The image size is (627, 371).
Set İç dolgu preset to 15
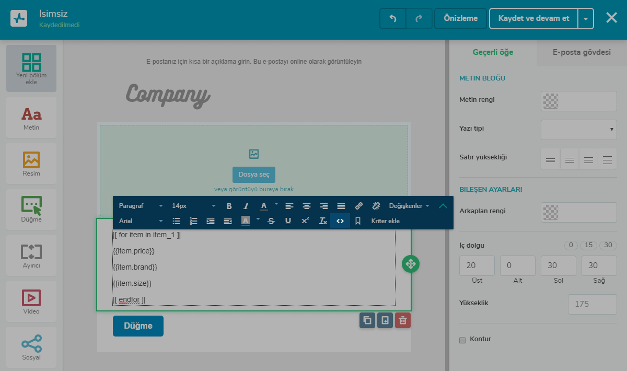588,246
